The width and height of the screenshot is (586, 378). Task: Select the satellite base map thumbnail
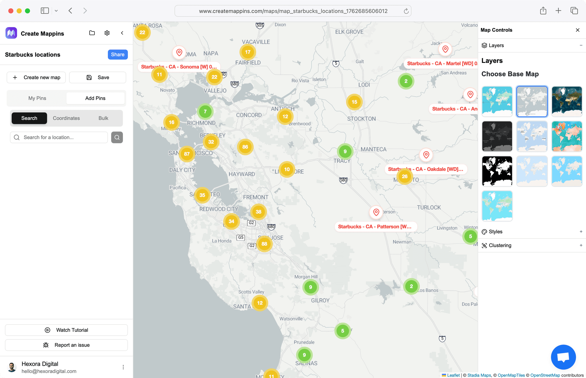coord(567,101)
